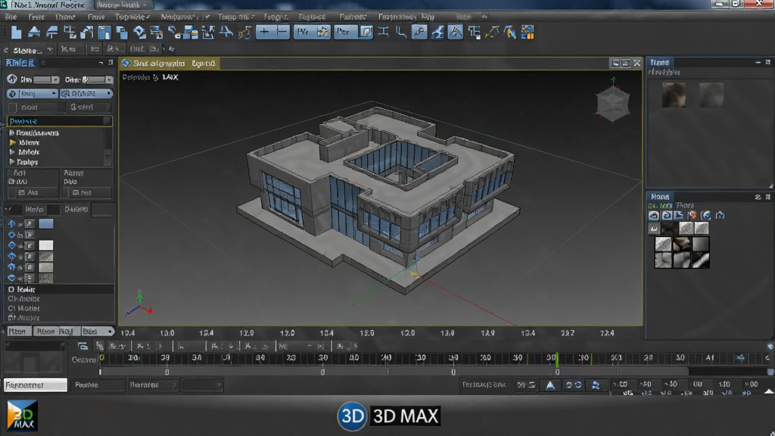The image size is (775, 436).
Task: Toggle the checkbox below the blue dropdowns in left panel
Action: 13,107
